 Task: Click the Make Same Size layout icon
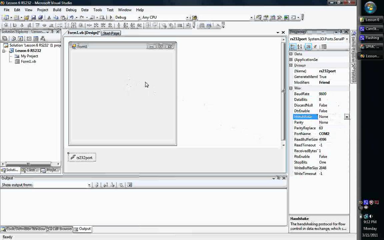[x=73, y=25]
